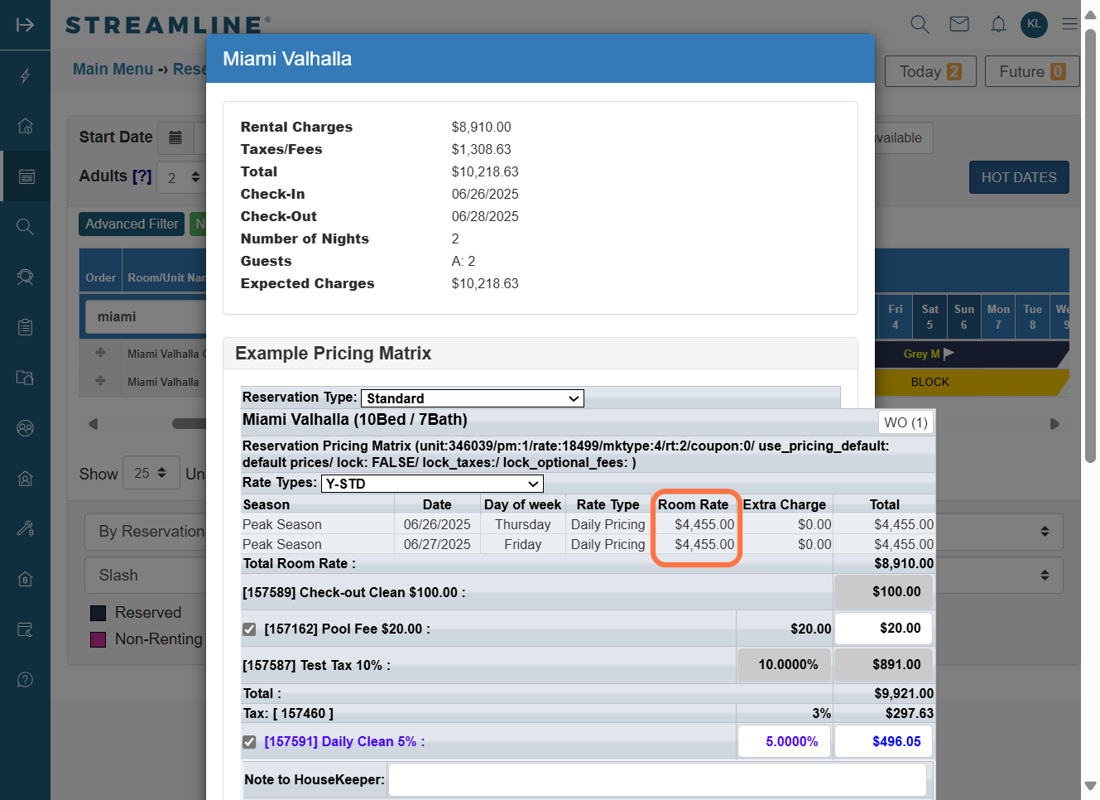Click the previous page left arrow
The height and width of the screenshot is (800, 1100).
click(93, 424)
